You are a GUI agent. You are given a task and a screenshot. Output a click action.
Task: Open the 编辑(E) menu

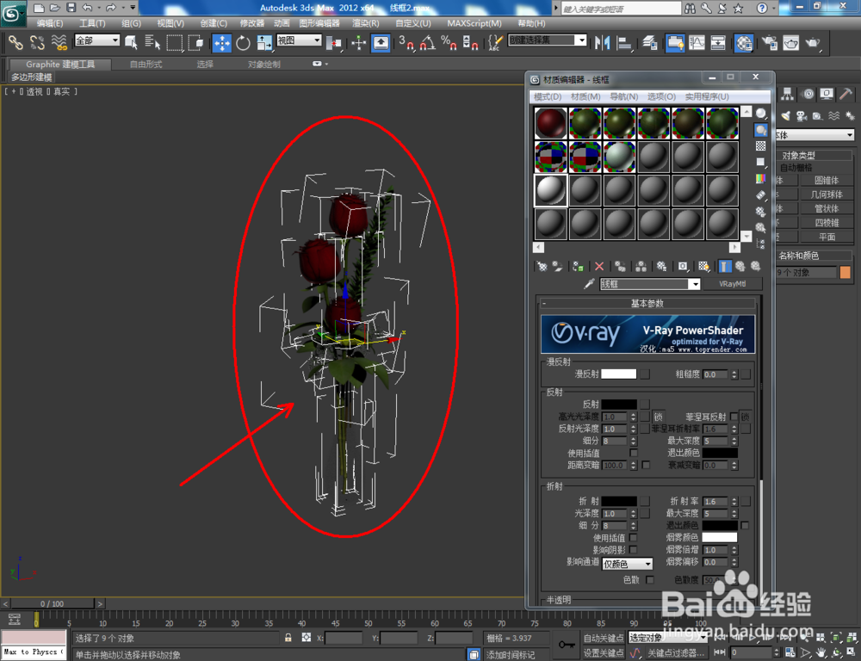49,23
